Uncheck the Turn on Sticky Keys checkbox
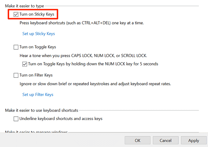Viewport: 208px width, 147px height. (x=16, y=14)
